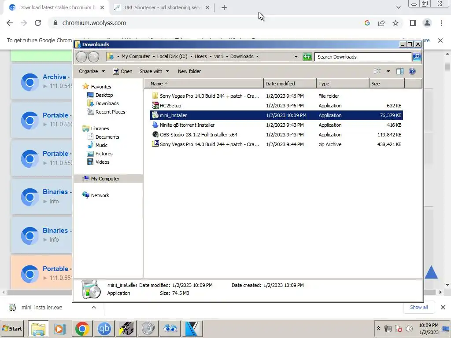Open Recent Places in the sidebar

coord(106,112)
